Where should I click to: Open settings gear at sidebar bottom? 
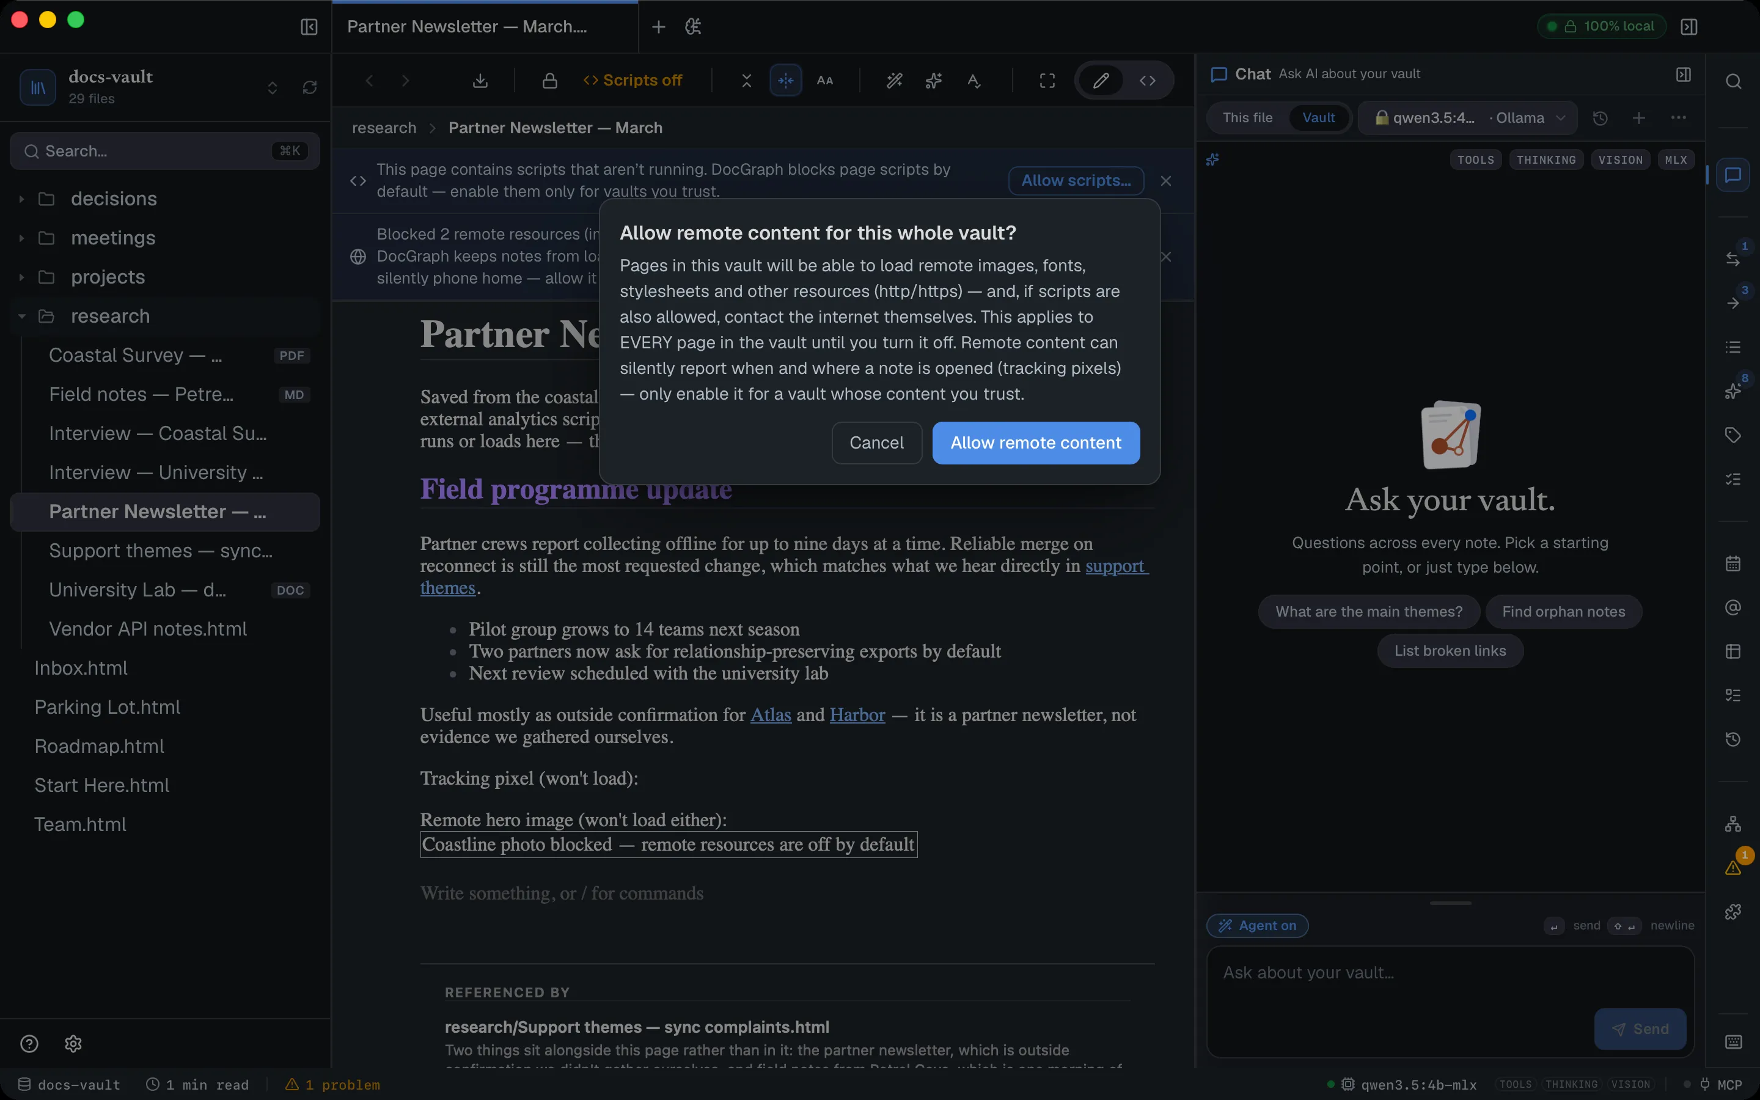tap(73, 1043)
